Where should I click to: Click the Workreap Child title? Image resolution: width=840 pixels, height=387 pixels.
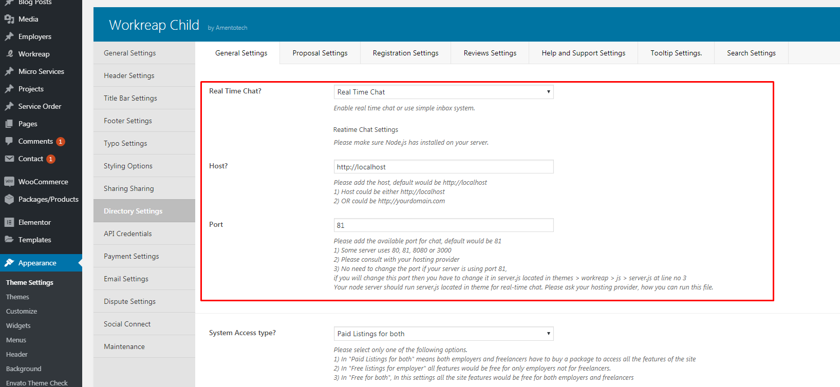(x=154, y=25)
